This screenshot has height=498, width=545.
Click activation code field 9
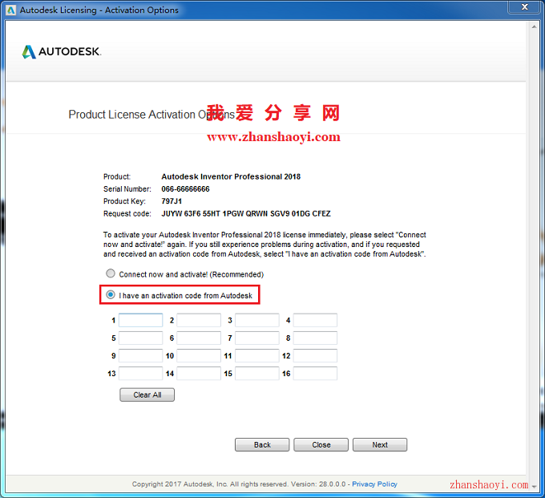140,356
